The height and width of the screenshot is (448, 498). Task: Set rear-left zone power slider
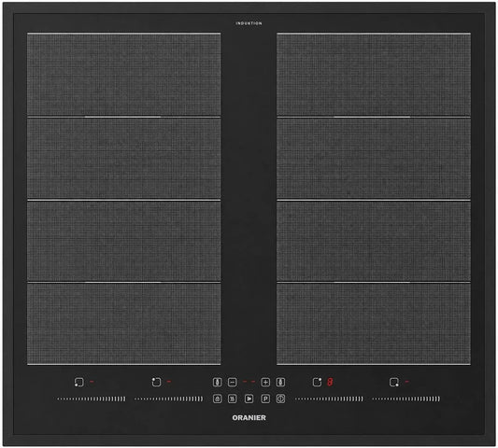coord(168,399)
